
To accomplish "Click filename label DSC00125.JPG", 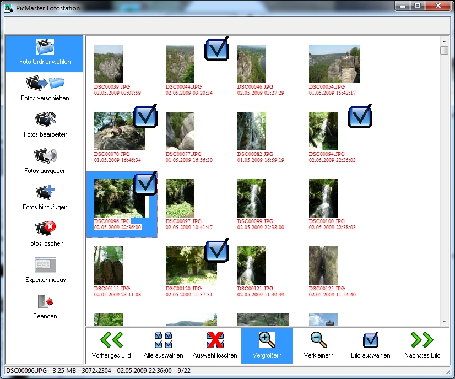I will pyautogui.click(x=327, y=289).
